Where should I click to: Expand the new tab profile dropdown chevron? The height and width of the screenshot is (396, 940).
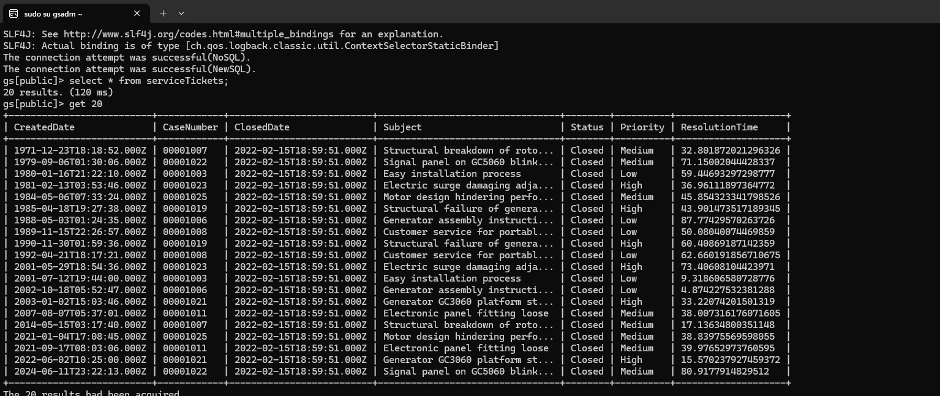coord(181,13)
